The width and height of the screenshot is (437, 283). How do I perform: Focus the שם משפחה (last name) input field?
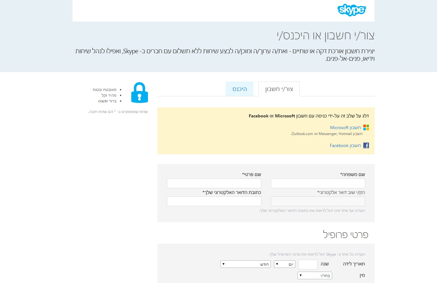tap(318, 183)
